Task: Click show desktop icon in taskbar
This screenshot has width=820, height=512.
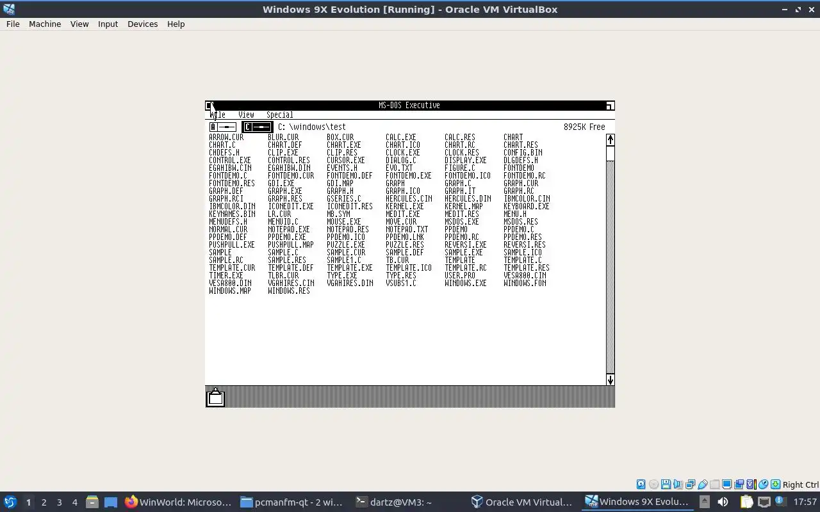Action: point(111,502)
